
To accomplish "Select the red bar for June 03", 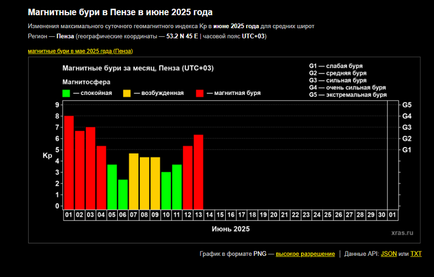I will 91,168.
